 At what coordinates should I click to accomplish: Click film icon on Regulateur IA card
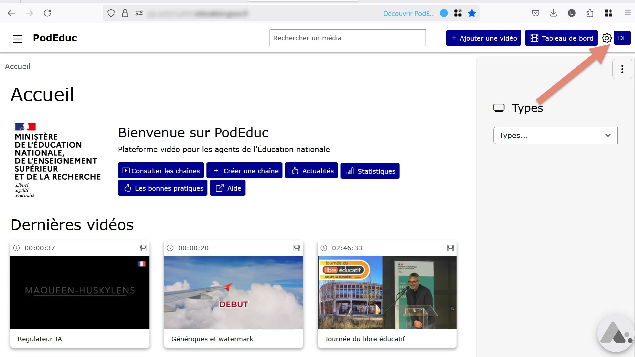[x=143, y=248]
